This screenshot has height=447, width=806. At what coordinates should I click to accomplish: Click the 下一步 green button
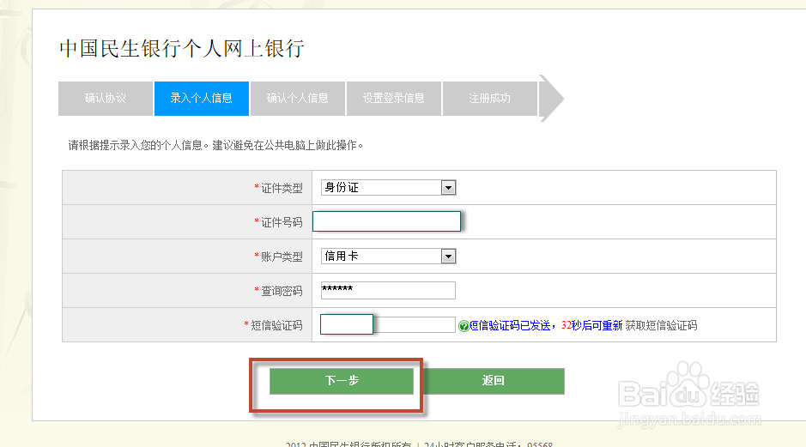tap(342, 381)
